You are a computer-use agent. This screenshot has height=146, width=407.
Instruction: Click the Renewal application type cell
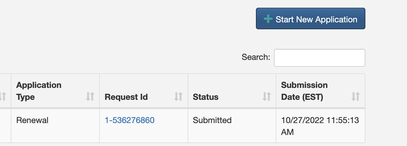tap(55, 125)
